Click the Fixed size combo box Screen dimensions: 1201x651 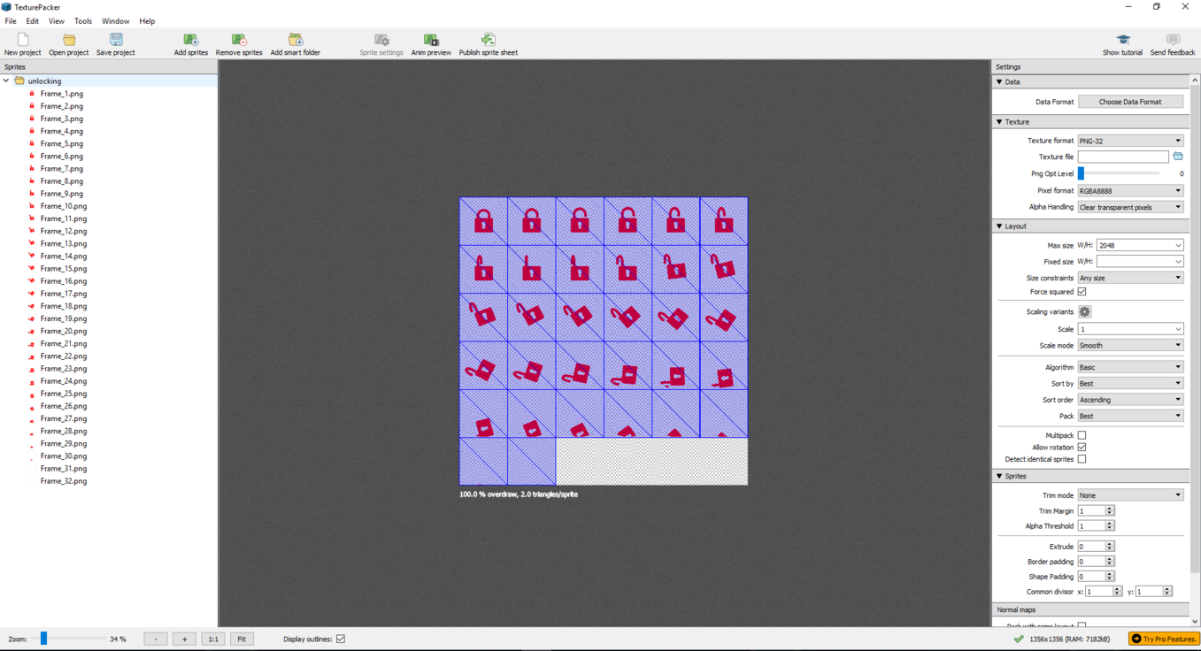tap(1140, 262)
